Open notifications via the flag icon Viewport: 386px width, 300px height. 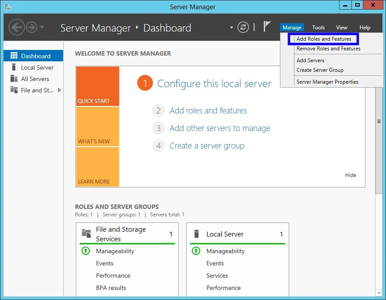tap(267, 26)
